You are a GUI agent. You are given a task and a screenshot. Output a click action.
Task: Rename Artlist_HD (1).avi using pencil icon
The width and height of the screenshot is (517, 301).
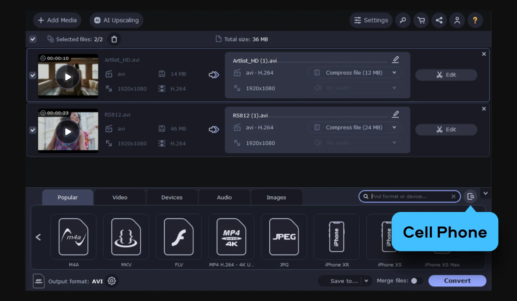(x=396, y=60)
